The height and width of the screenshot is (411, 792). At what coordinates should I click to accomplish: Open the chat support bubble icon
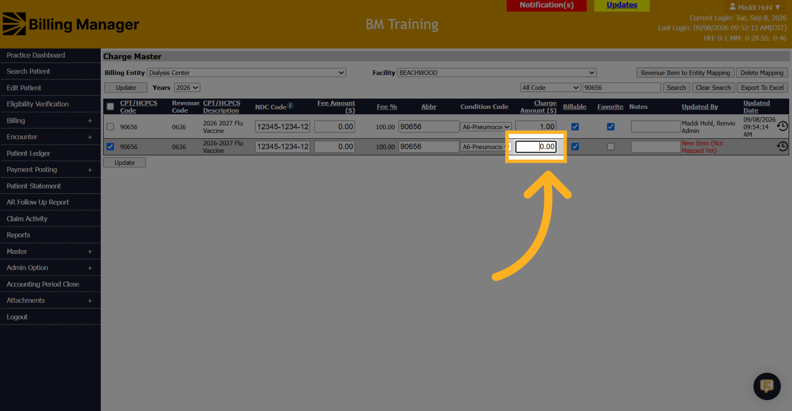(x=767, y=386)
